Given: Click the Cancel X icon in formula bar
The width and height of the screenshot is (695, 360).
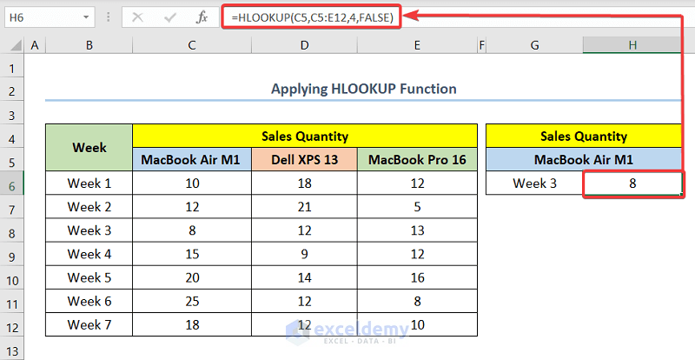Looking at the screenshot, I should [x=138, y=17].
